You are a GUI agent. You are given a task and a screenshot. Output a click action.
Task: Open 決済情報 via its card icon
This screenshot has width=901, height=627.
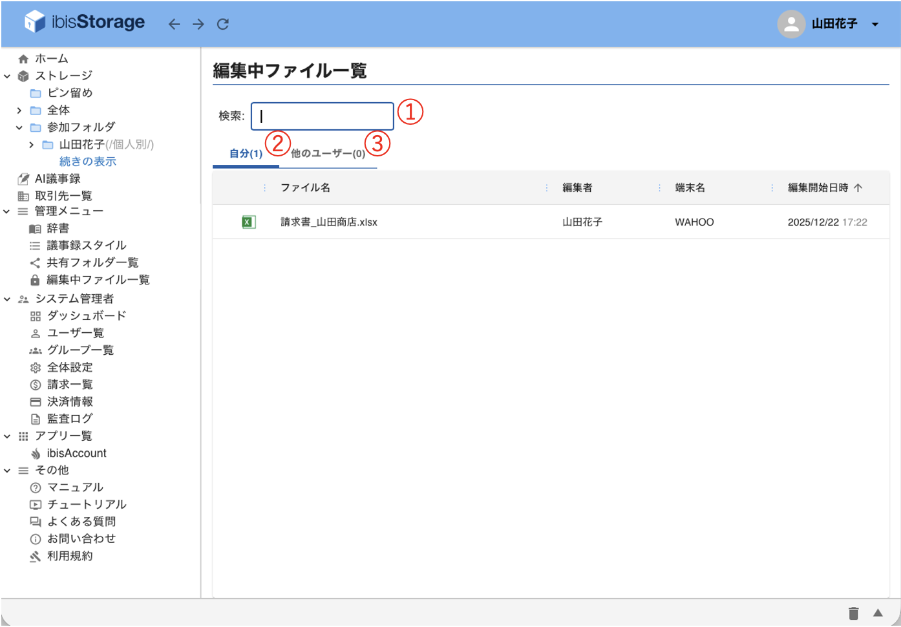[x=36, y=401]
